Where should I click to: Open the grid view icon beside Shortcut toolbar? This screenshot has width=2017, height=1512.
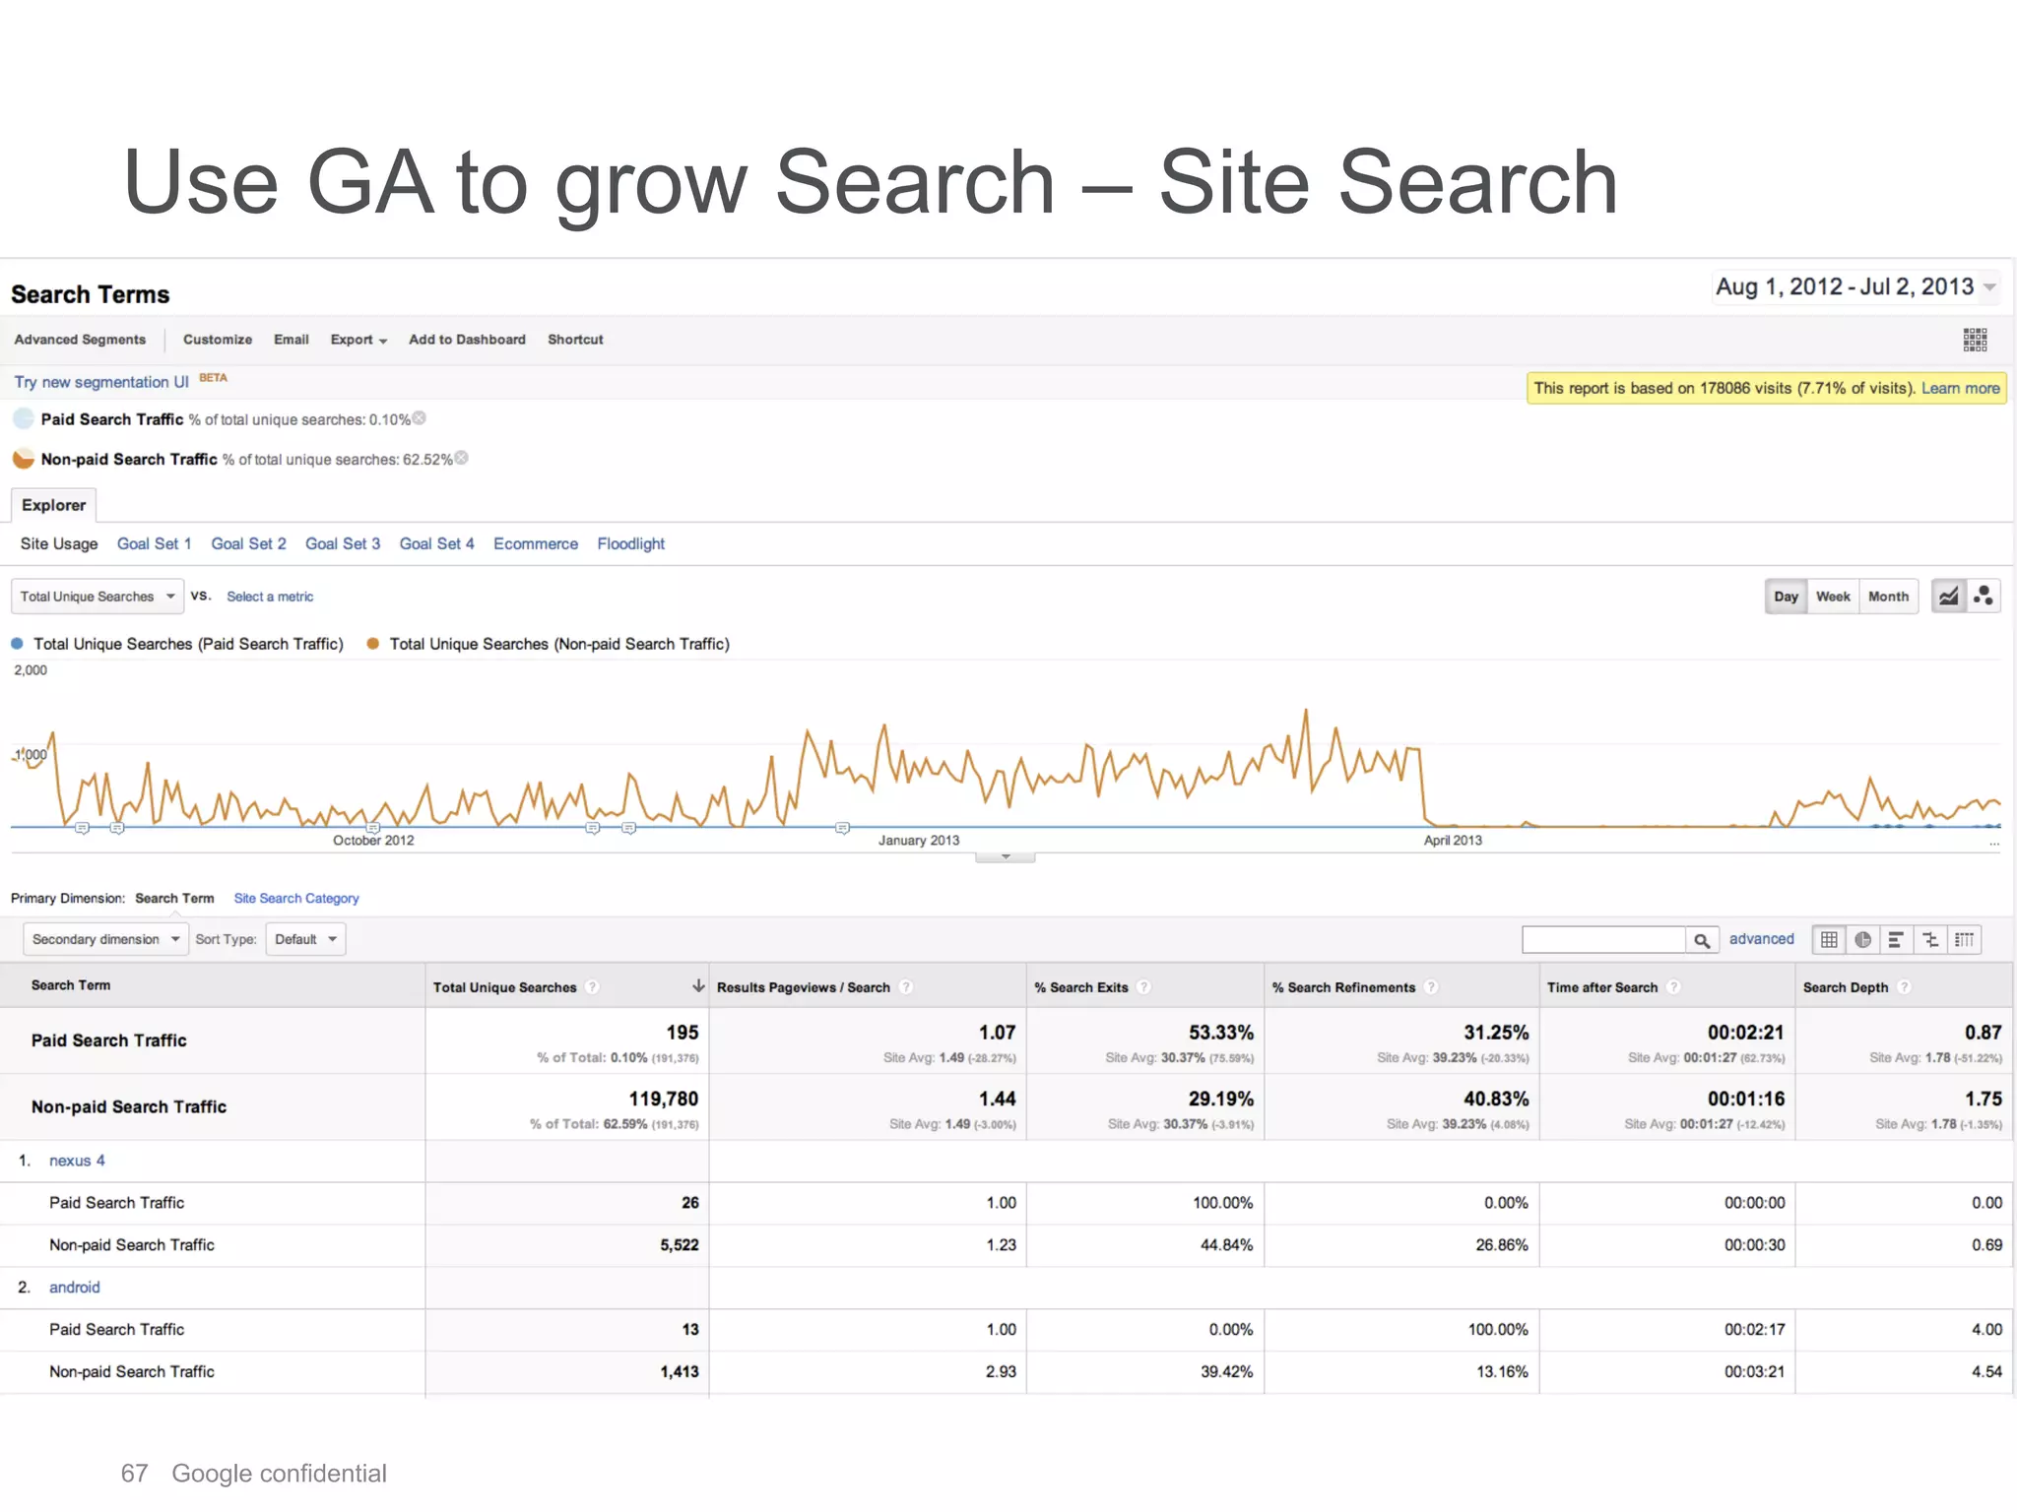click(1975, 340)
